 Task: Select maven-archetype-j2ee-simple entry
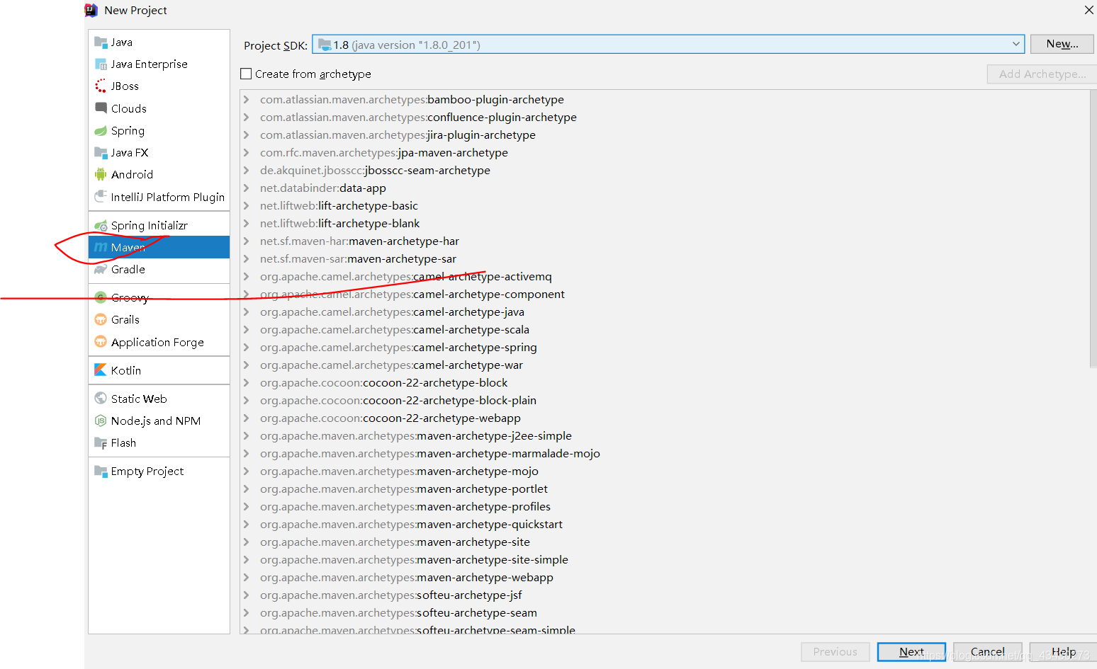pyautogui.click(x=415, y=436)
